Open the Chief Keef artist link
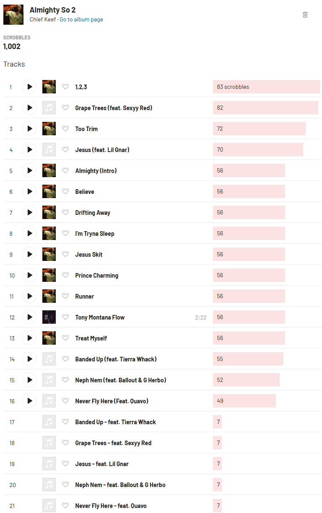This screenshot has width=322, height=513. coord(43,20)
